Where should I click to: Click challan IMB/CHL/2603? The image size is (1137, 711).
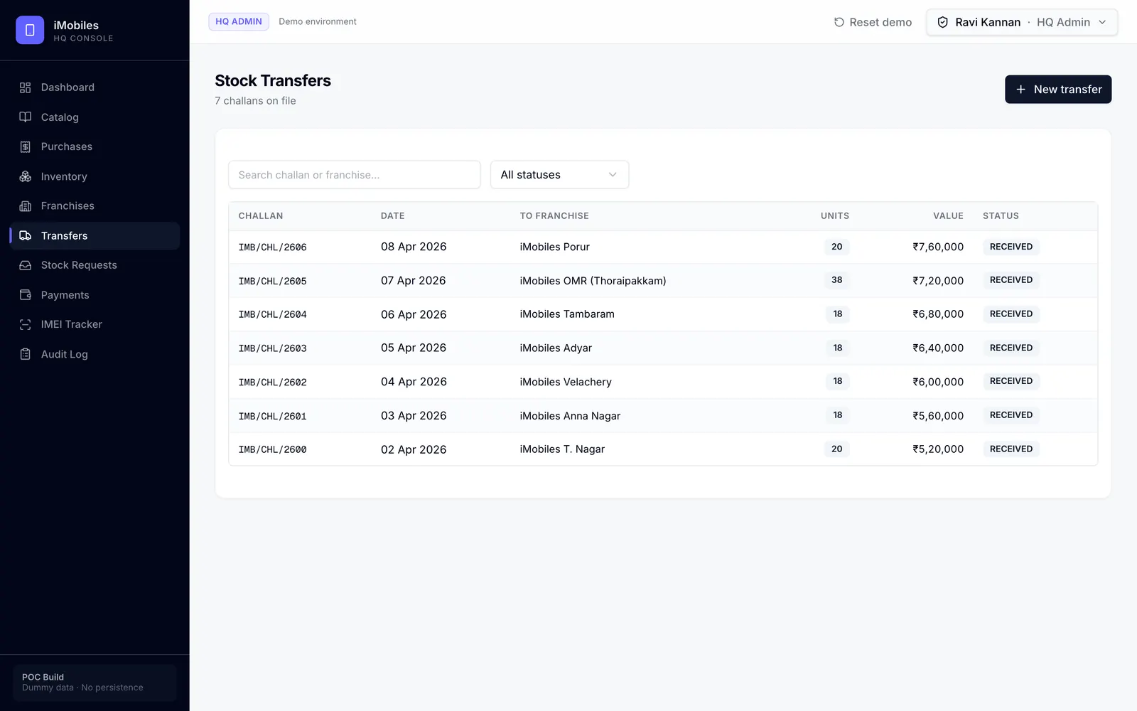(273, 348)
